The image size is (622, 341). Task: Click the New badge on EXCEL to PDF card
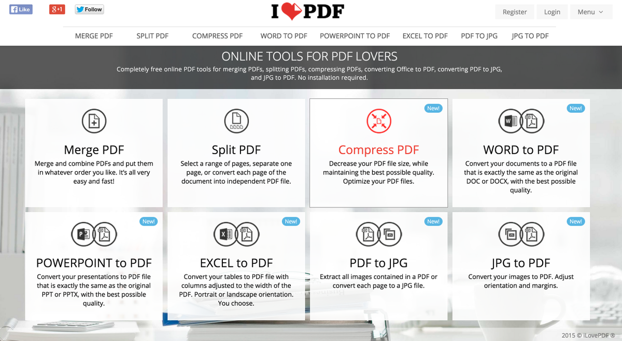coord(291,221)
